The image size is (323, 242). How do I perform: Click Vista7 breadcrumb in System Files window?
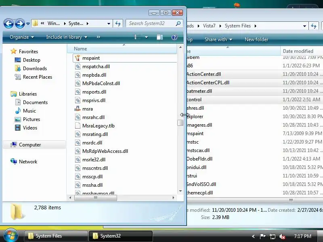click(209, 26)
